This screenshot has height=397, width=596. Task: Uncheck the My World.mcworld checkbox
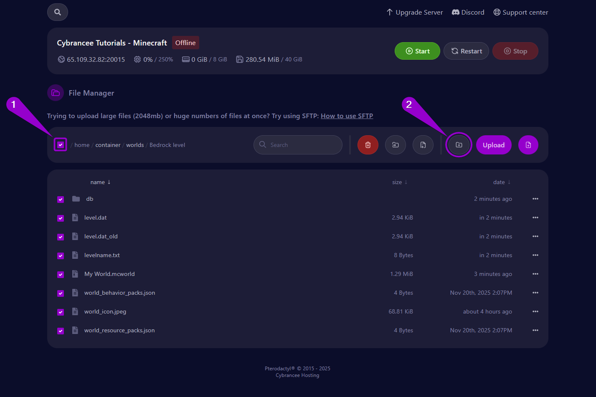tap(61, 274)
